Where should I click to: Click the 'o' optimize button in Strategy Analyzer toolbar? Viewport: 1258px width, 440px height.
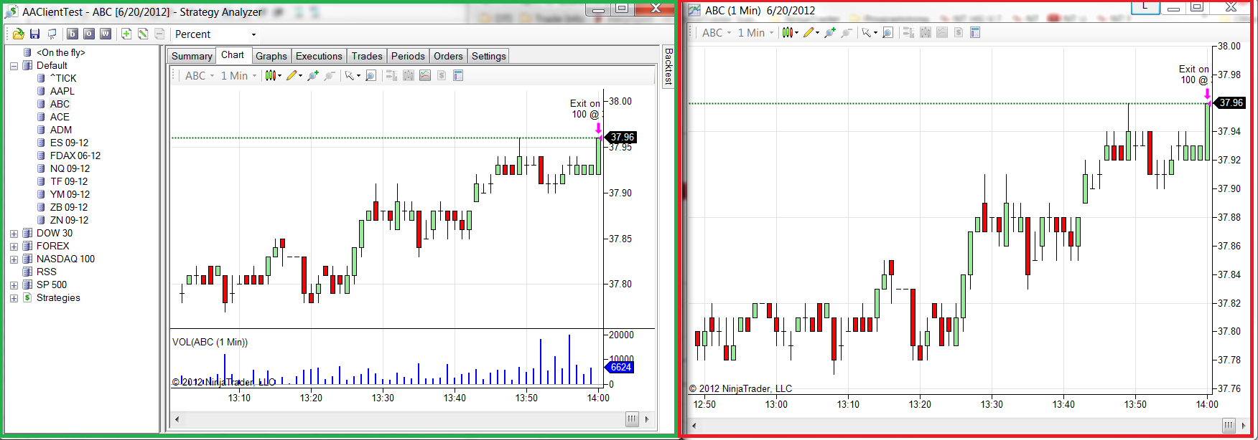pyautogui.click(x=89, y=34)
